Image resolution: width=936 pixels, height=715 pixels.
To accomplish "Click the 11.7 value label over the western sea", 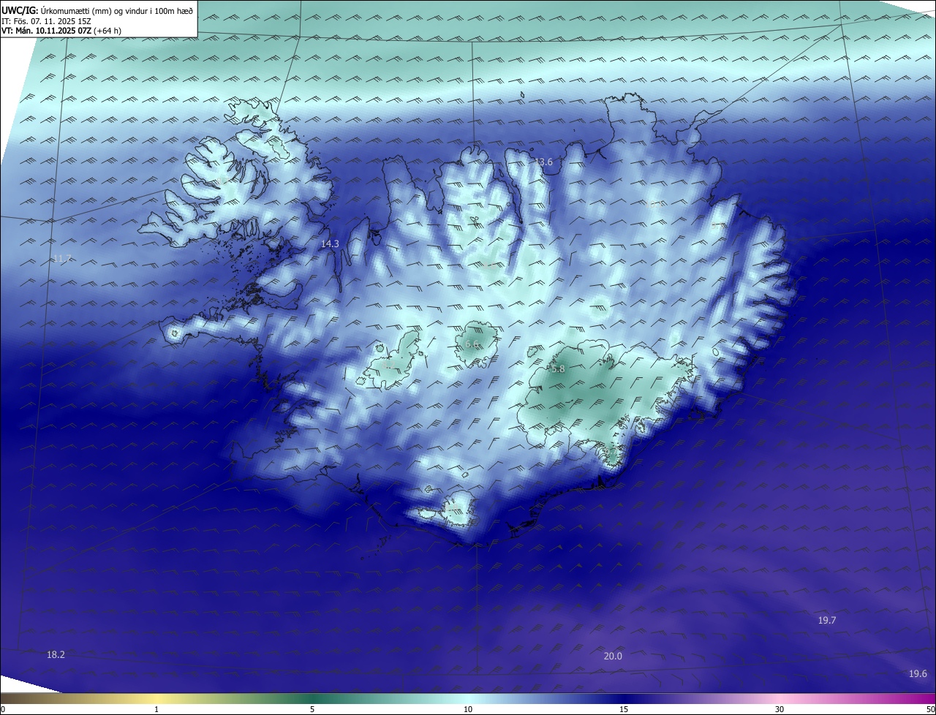I will [x=62, y=259].
